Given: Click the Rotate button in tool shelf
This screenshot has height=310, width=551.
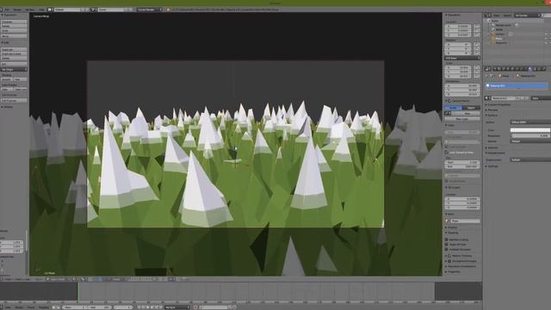Looking at the screenshot, I should (x=14, y=26).
